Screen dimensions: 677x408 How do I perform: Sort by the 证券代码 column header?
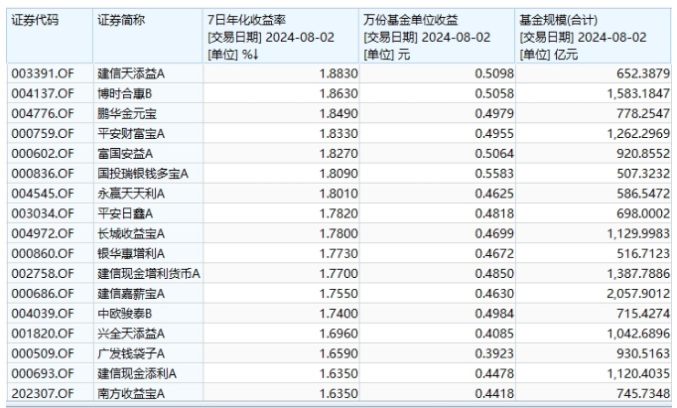pyautogui.click(x=35, y=20)
